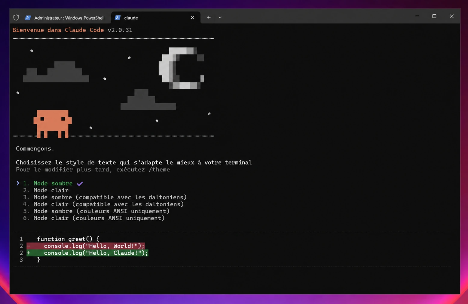Click the "function greet() {" code line
Screen dimensions: 468x304
click(x=68, y=239)
